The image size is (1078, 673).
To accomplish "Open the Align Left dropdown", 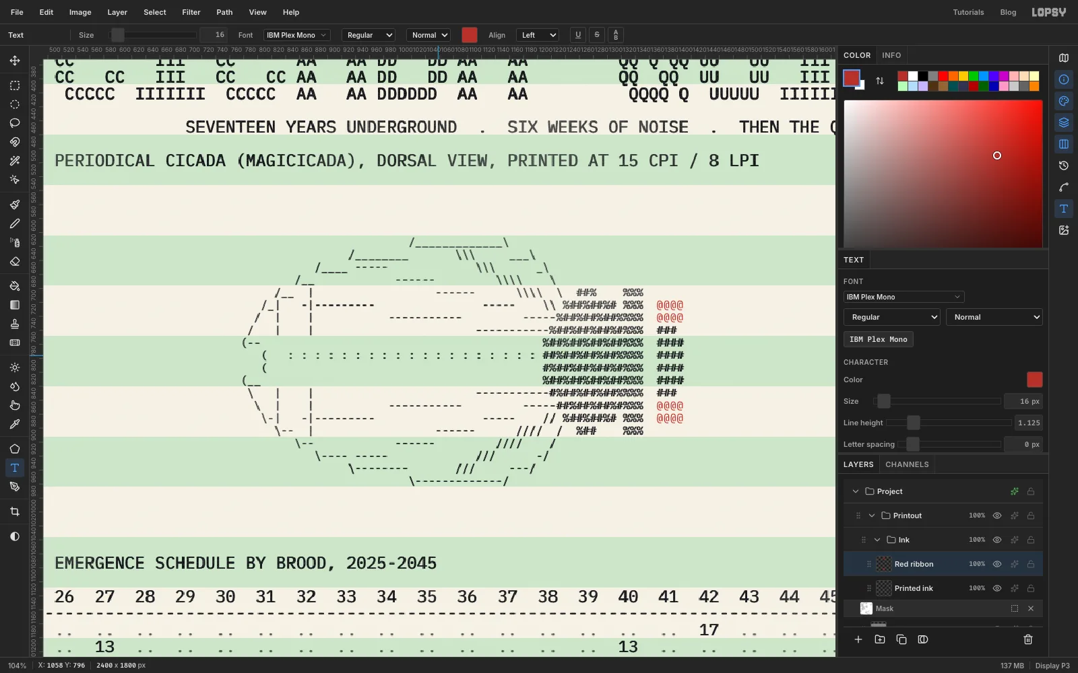I will (x=538, y=35).
